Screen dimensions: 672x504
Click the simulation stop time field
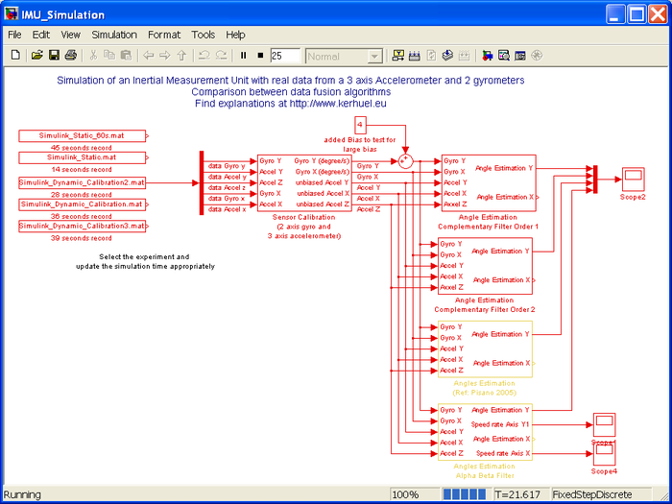click(x=284, y=56)
